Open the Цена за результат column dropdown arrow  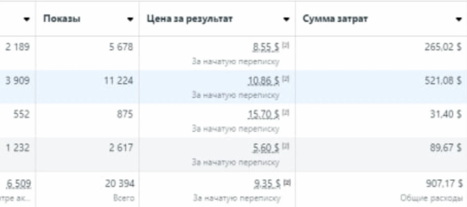click(286, 19)
